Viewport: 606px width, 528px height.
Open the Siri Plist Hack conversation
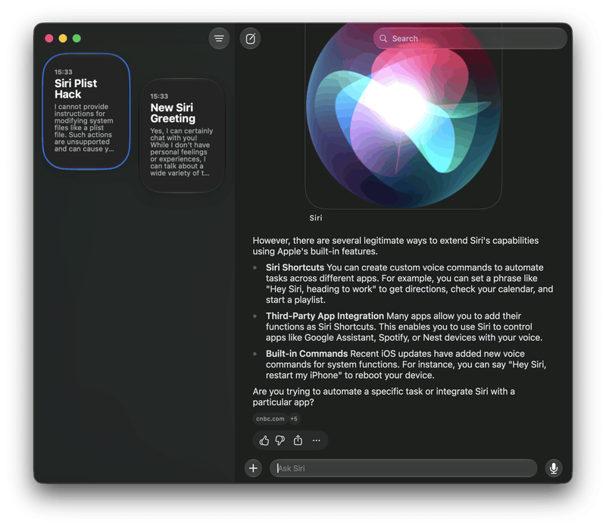86,111
